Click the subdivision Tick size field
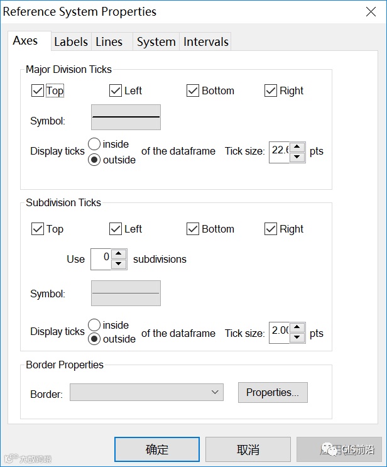 [279, 332]
